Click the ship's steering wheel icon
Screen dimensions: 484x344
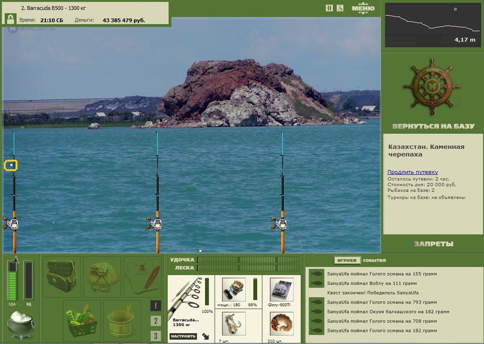click(x=432, y=87)
